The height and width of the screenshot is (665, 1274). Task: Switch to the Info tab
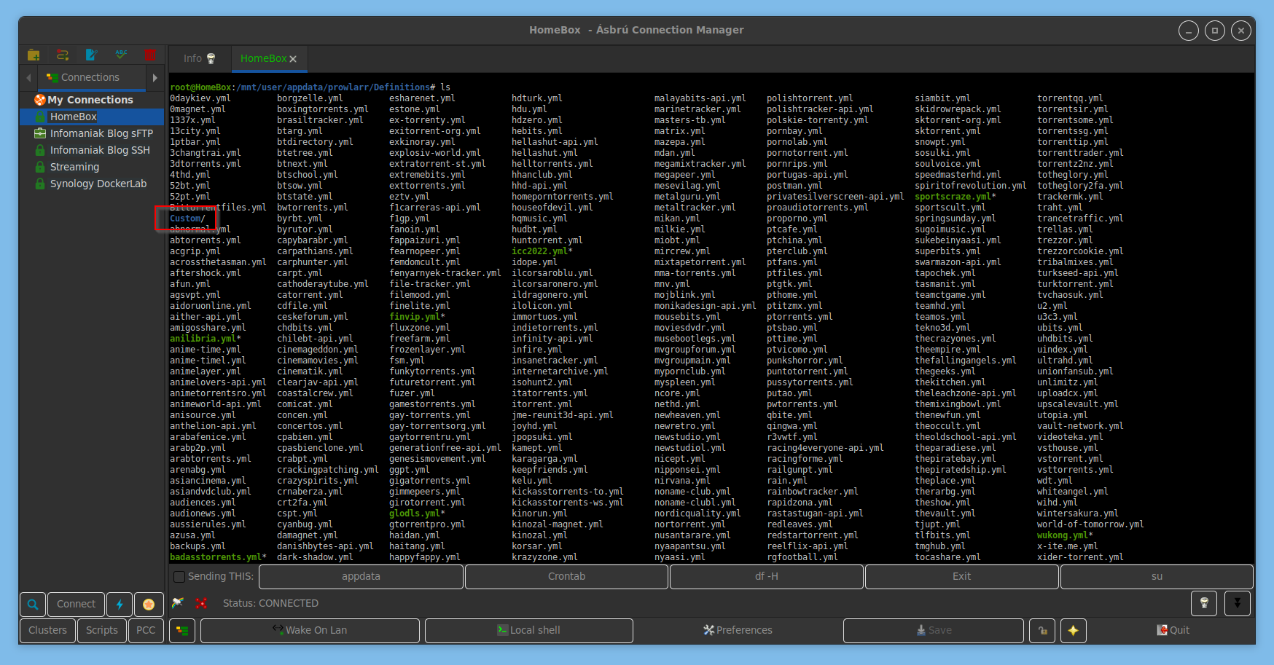[200, 58]
